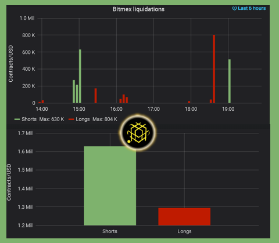Click the yellow cube logo in the center

point(138,133)
